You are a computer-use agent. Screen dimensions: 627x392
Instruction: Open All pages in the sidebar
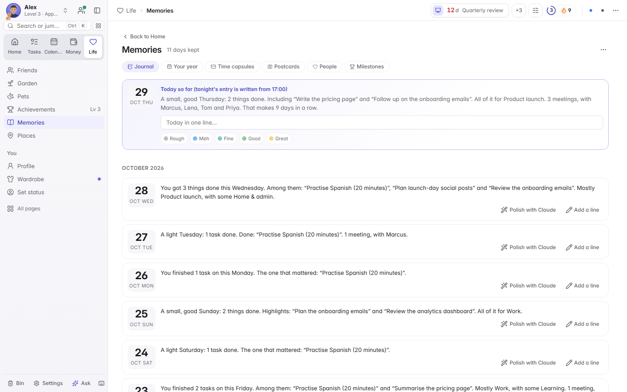(54, 209)
